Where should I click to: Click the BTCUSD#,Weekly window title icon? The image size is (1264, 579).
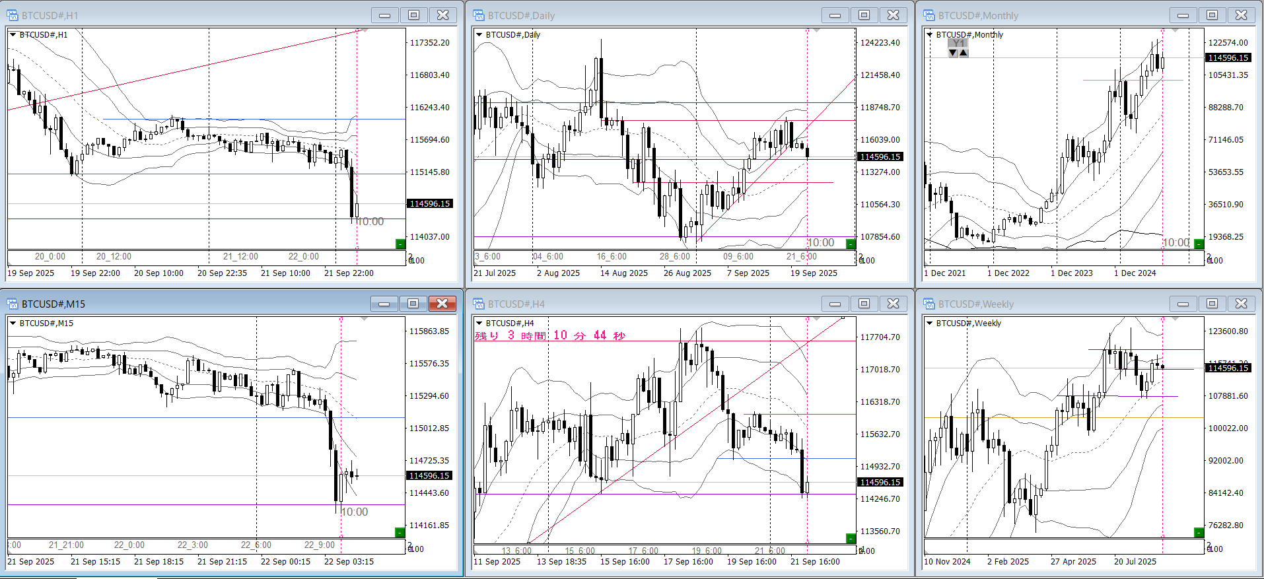(929, 304)
